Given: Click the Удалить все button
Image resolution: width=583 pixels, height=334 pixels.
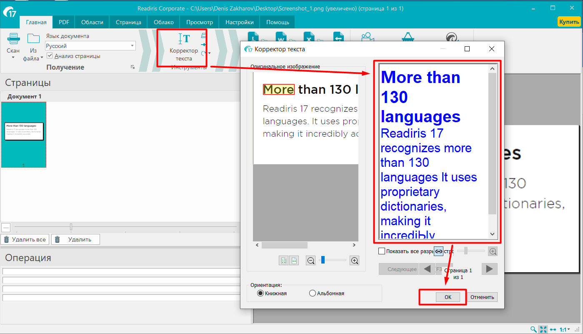Looking at the screenshot, I should pos(25,239).
